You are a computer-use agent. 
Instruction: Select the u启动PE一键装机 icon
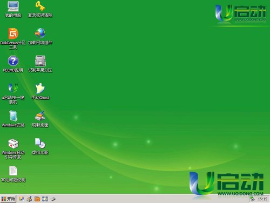pos(13,88)
